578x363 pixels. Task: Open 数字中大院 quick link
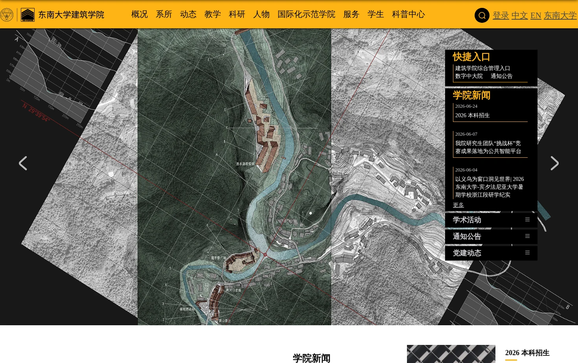tap(469, 76)
